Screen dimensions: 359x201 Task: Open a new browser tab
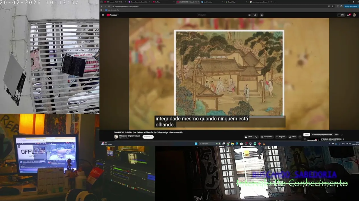click(x=275, y=2)
